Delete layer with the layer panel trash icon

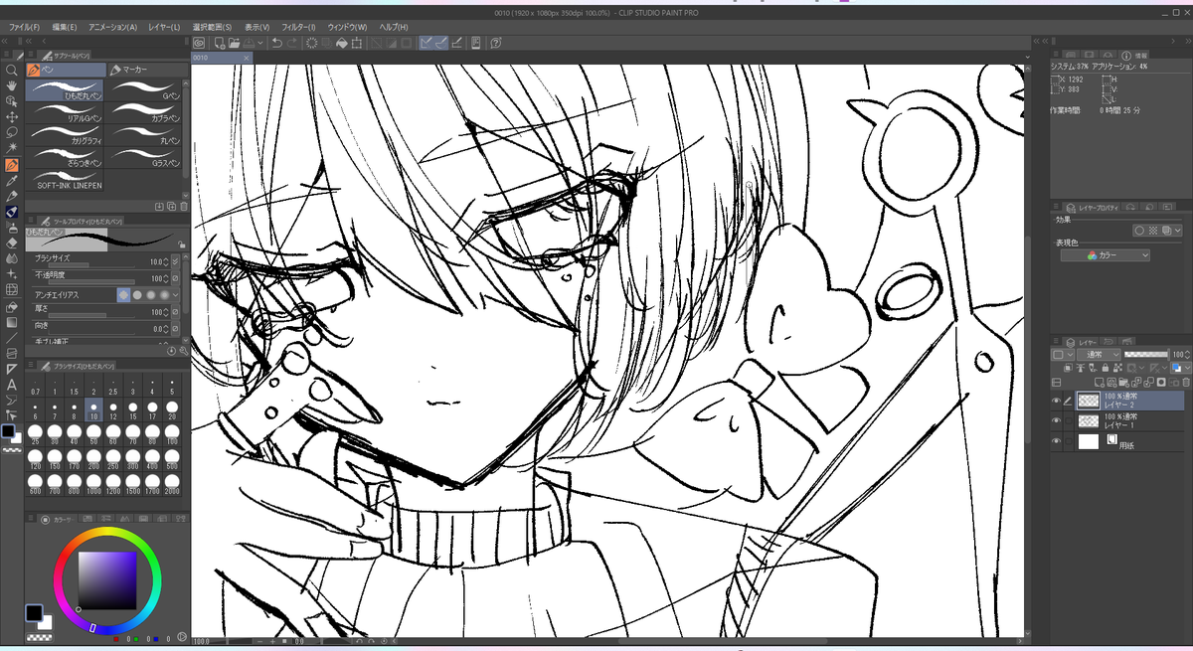(1186, 382)
